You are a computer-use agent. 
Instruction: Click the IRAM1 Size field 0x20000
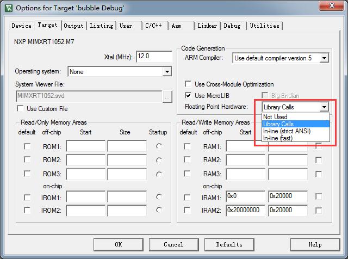click(x=288, y=196)
